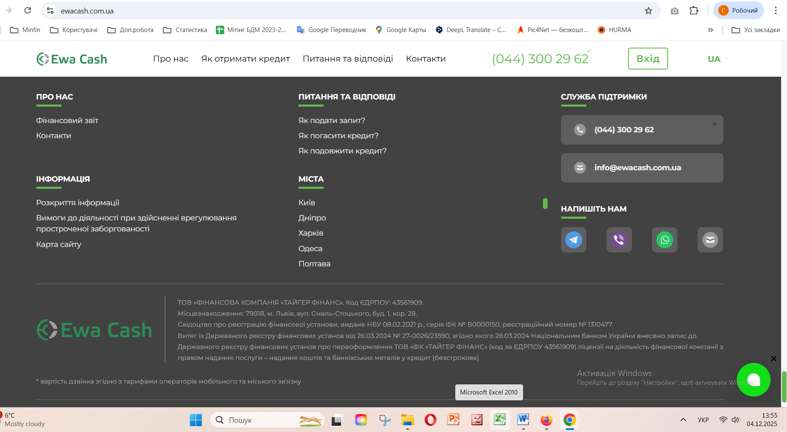
Task: Click the page vertical scrollbar thumb
Action: point(784,387)
